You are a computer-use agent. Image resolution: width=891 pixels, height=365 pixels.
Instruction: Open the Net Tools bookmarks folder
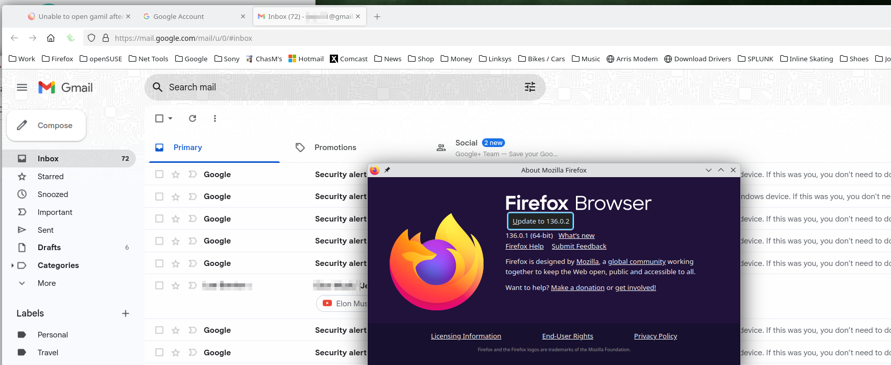coord(148,59)
